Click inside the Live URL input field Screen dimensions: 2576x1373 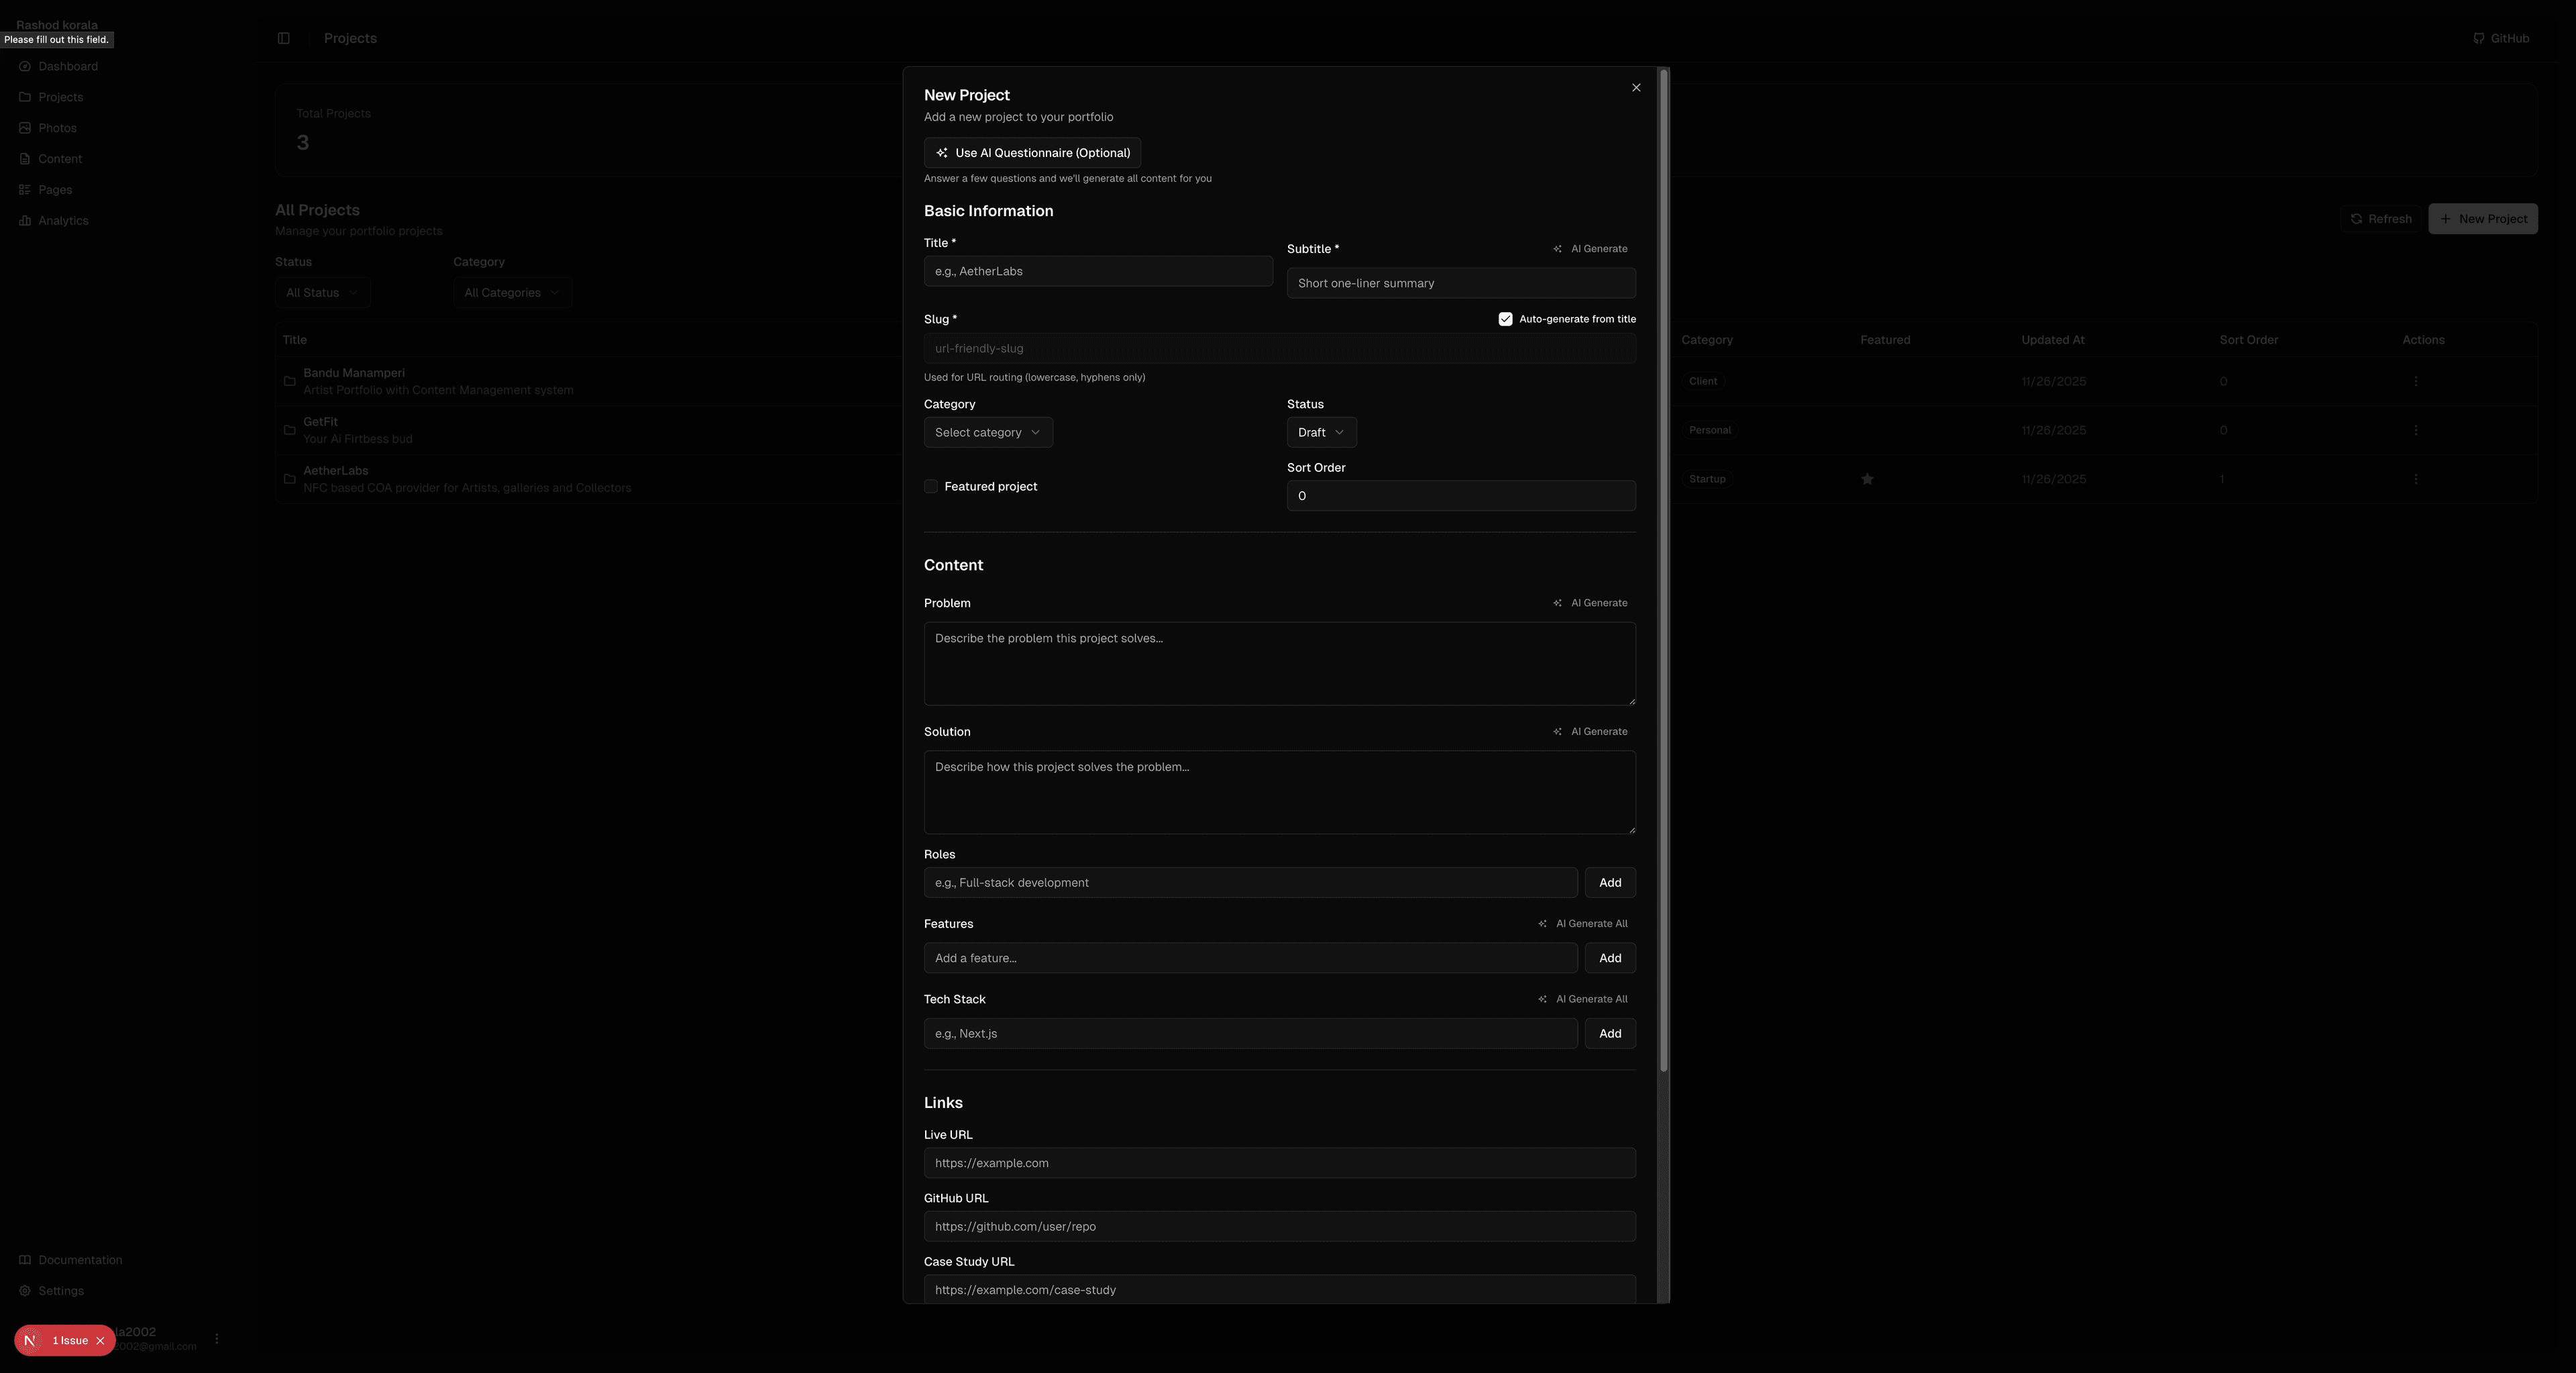pos(1279,1163)
